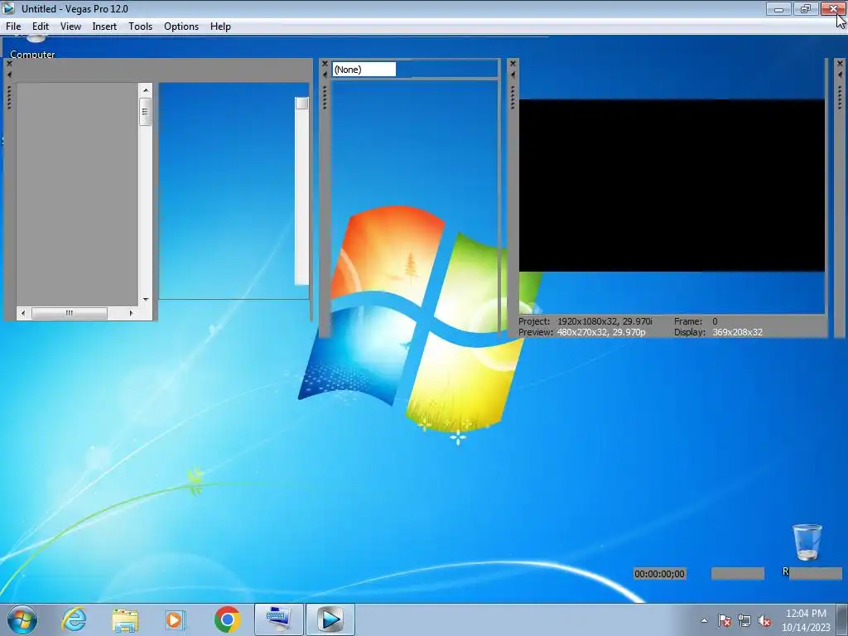The image size is (848, 636).
Task: Expand the leftmost docked panel using its arrow
Action: pyautogui.click(x=9, y=75)
